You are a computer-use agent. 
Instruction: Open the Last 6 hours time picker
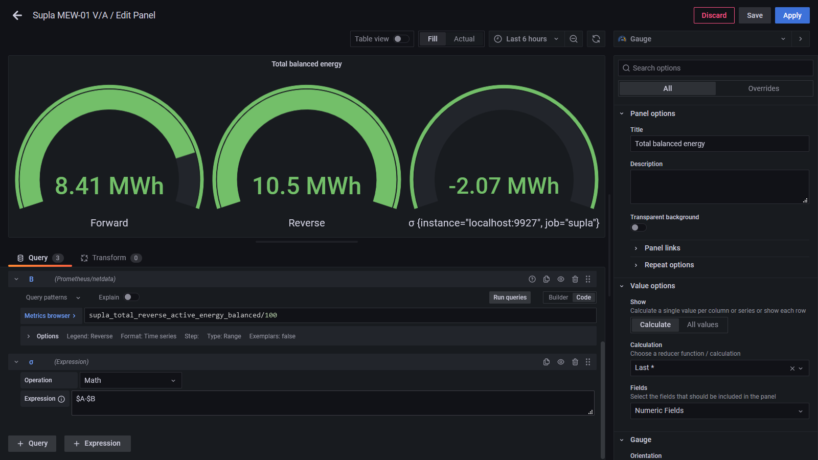point(527,39)
